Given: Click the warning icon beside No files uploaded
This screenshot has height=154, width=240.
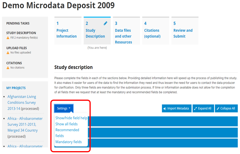Looking at the screenshot, I should (8, 53).
